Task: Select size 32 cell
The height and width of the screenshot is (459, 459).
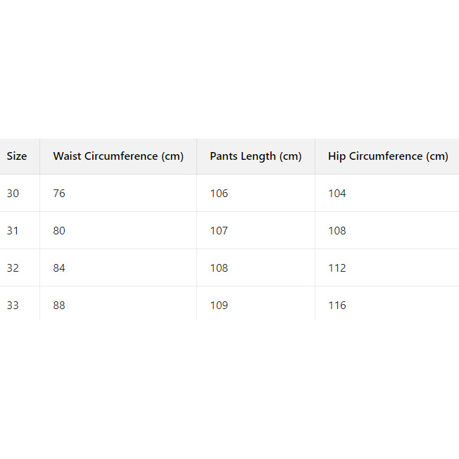Action: click(13, 268)
